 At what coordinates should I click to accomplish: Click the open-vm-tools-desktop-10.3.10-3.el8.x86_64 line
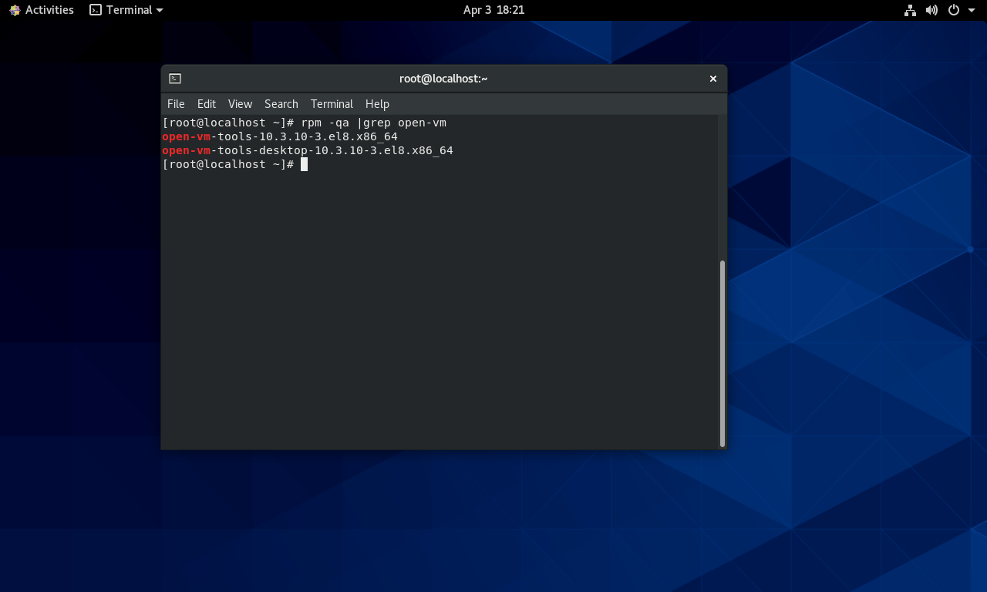308,150
